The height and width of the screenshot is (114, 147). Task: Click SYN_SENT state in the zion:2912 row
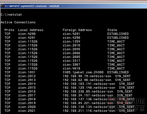(x=123, y=76)
